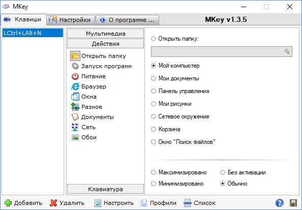Switch to the Настройки tab

(71, 20)
